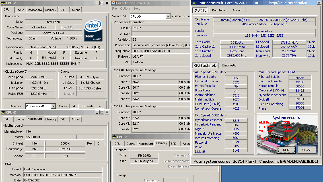
Task: Open the Options menu in Core Temp
Action: 126,9
